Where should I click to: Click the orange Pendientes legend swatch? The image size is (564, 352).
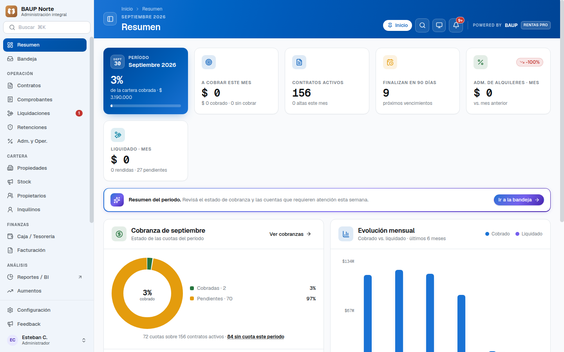click(x=192, y=298)
